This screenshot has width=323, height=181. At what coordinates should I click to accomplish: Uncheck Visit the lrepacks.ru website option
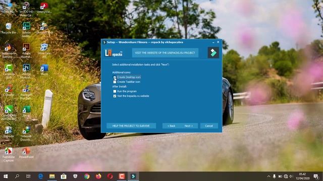click(x=115, y=96)
